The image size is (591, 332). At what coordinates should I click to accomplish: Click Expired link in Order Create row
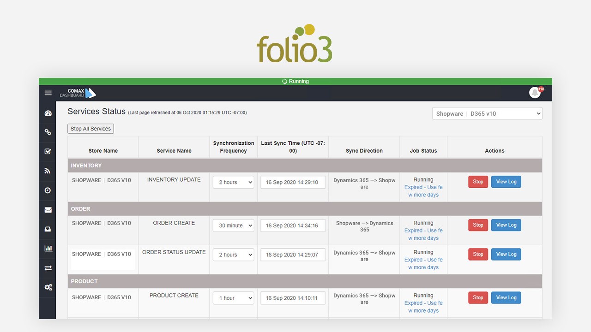(x=423, y=234)
